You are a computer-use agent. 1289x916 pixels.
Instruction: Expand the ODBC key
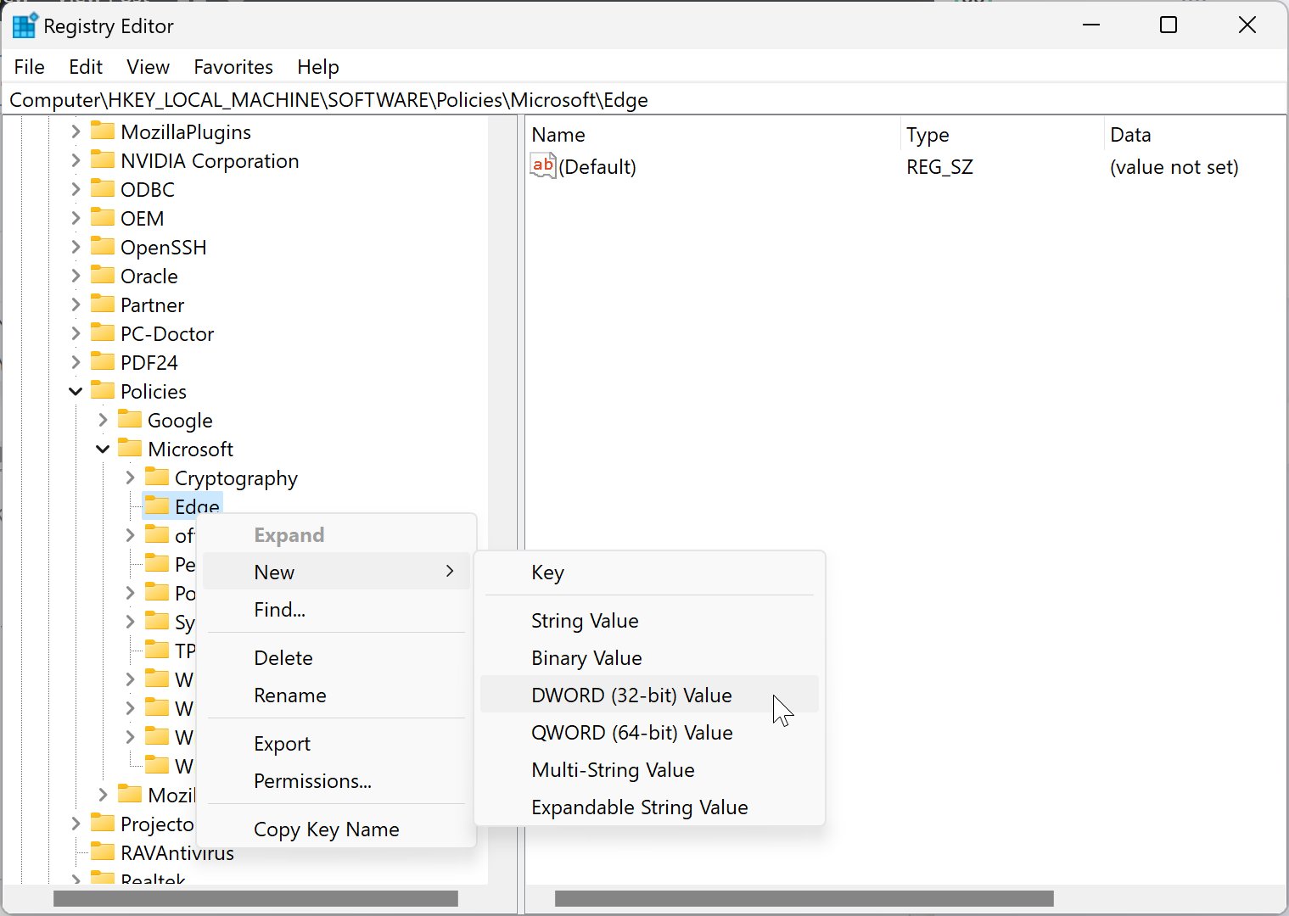coord(76,189)
